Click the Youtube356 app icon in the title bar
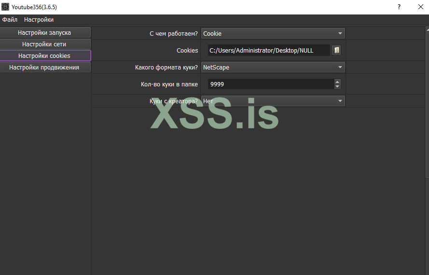The width and height of the screenshot is (429, 275). click(5, 7)
